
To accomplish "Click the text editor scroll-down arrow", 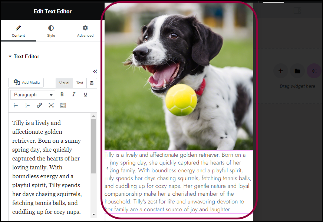I will coord(94,215).
